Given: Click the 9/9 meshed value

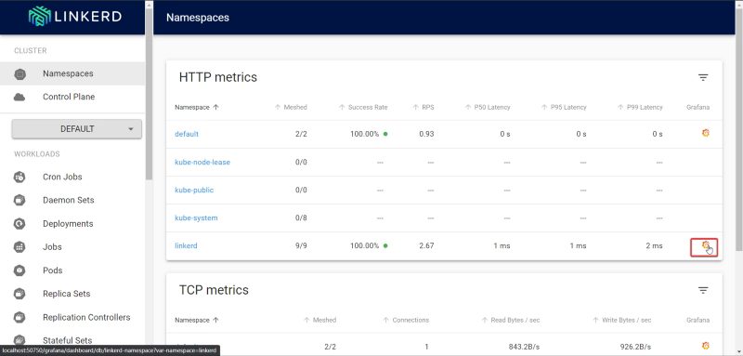Looking at the screenshot, I should tap(301, 246).
